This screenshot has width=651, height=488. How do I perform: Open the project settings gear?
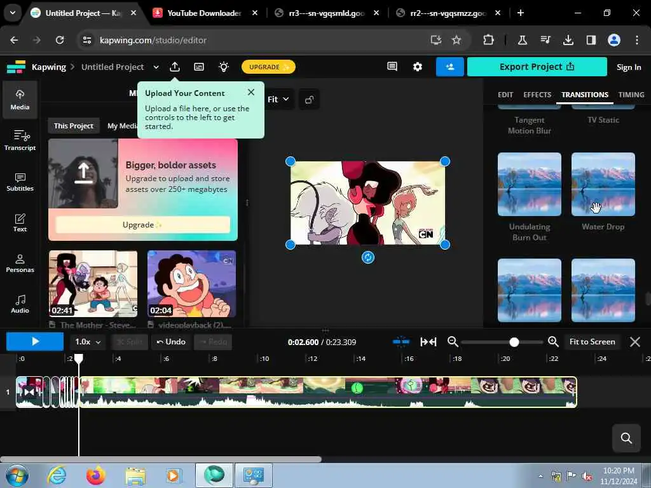click(x=417, y=67)
